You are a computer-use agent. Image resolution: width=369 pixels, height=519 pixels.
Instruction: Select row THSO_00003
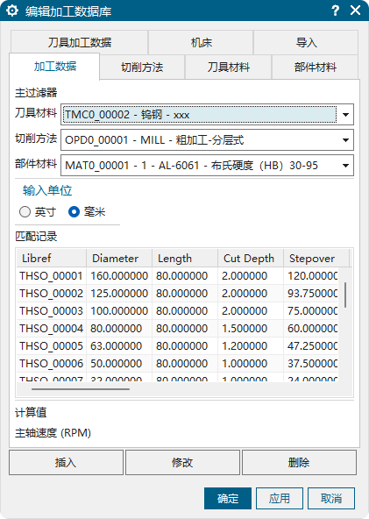pyautogui.click(x=177, y=311)
